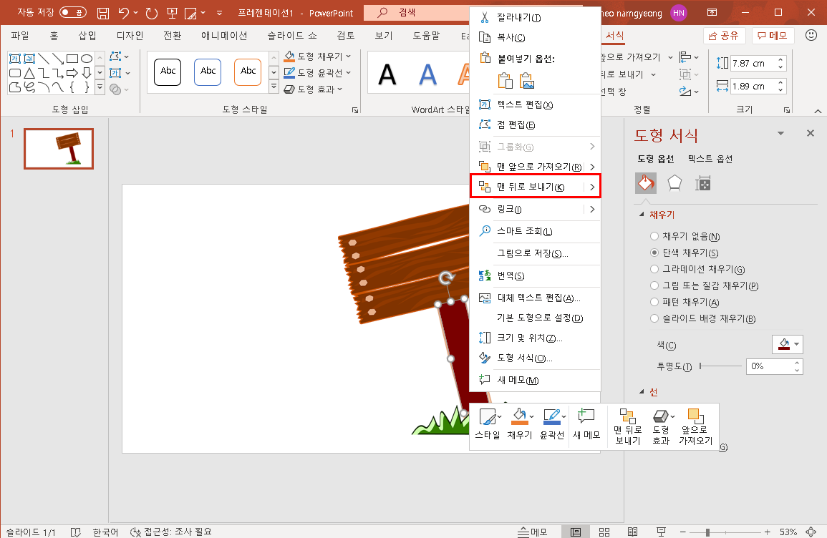Click the Redo icon in quick access toolbar
The width and height of the screenshot is (827, 538).
click(151, 13)
